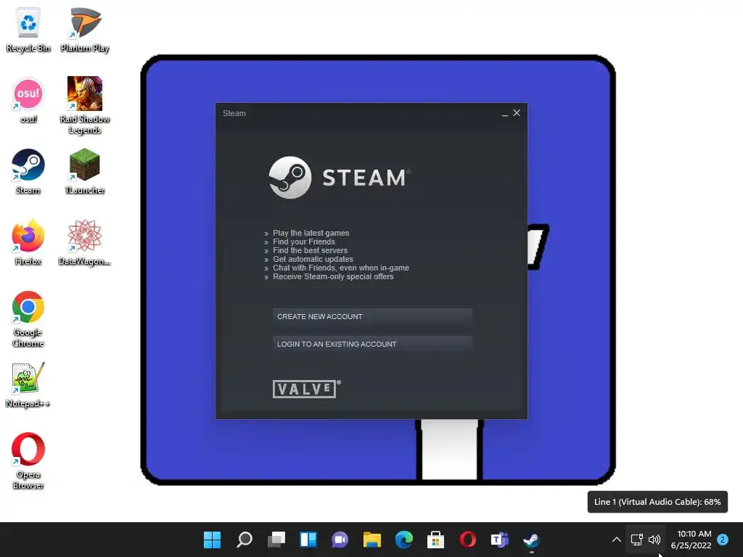Click "Get automatic updates" text
The height and width of the screenshot is (557, 743).
313,259
